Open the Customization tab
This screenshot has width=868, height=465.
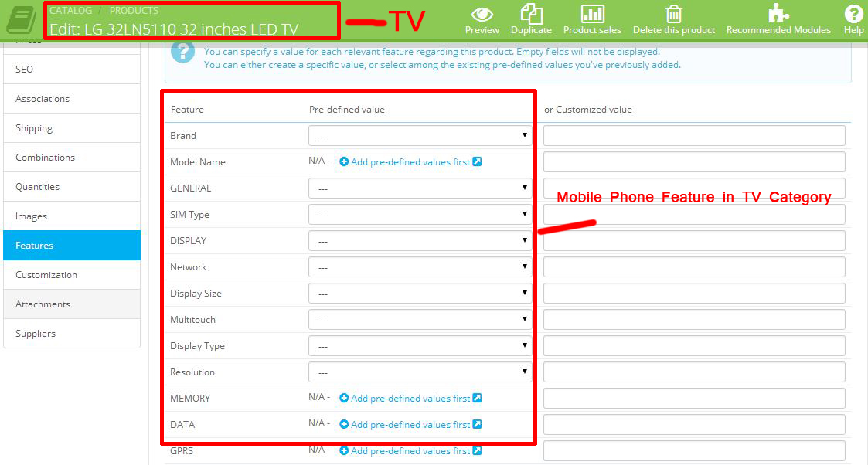point(72,274)
